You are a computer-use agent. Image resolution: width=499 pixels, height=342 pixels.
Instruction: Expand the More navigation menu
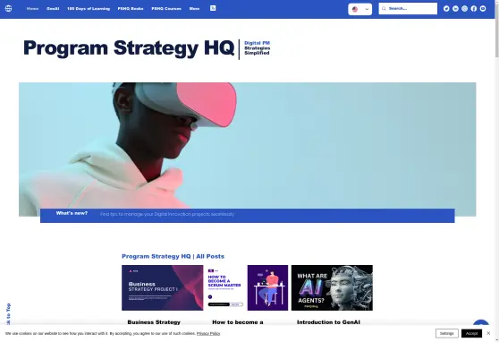tap(194, 9)
